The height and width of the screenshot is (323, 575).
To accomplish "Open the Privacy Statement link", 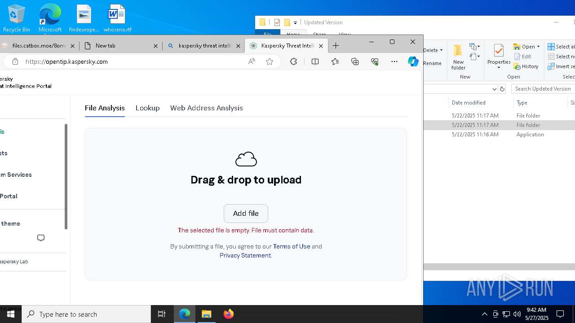I will 245,255.
